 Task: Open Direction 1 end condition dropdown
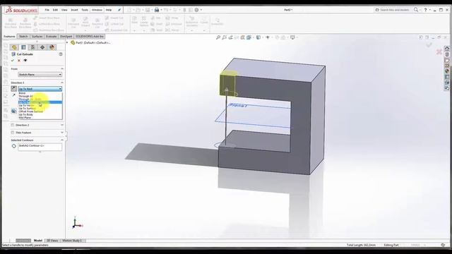point(40,89)
